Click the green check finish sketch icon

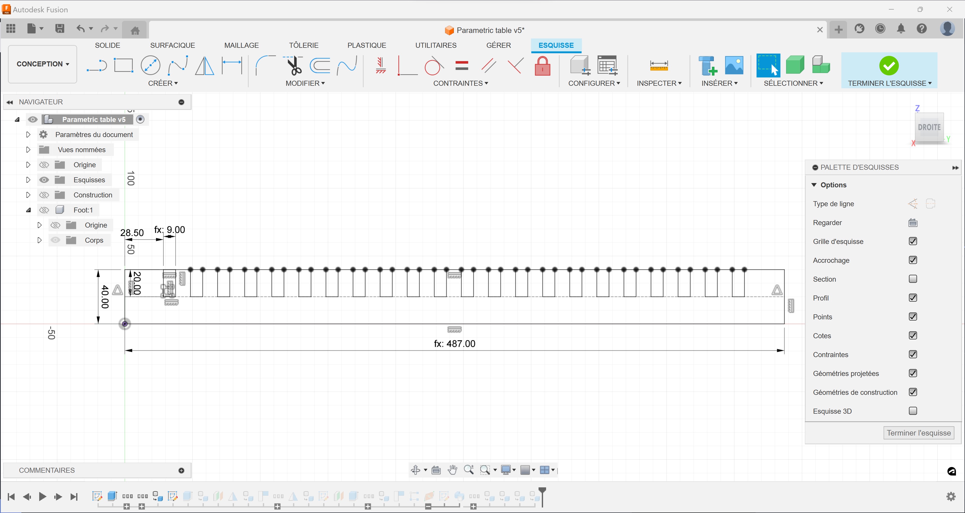pos(889,66)
